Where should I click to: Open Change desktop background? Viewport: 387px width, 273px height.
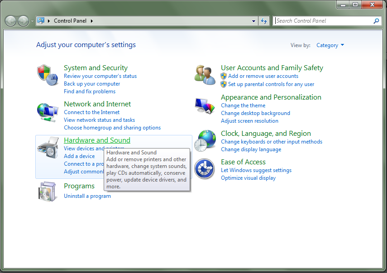click(255, 113)
